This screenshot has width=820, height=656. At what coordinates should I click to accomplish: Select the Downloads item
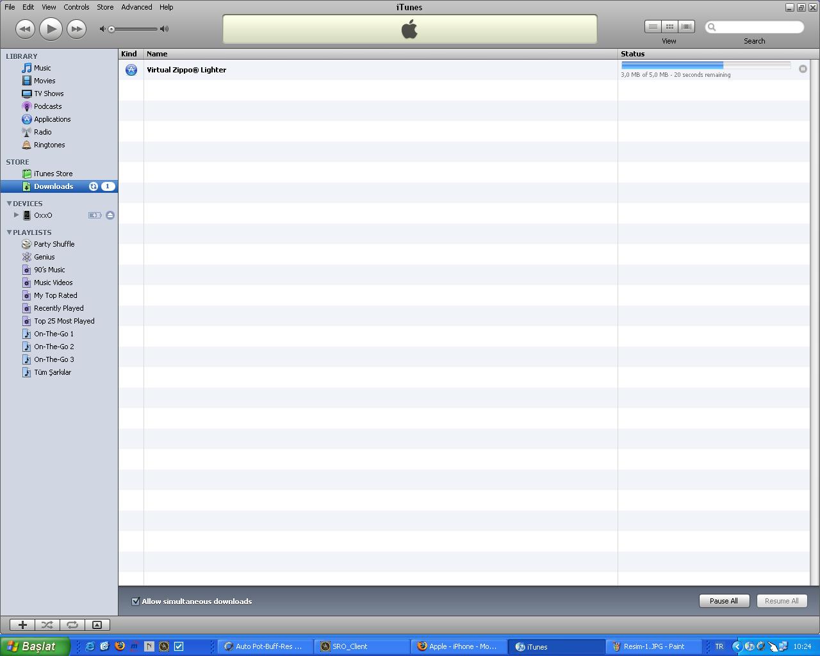click(x=59, y=186)
